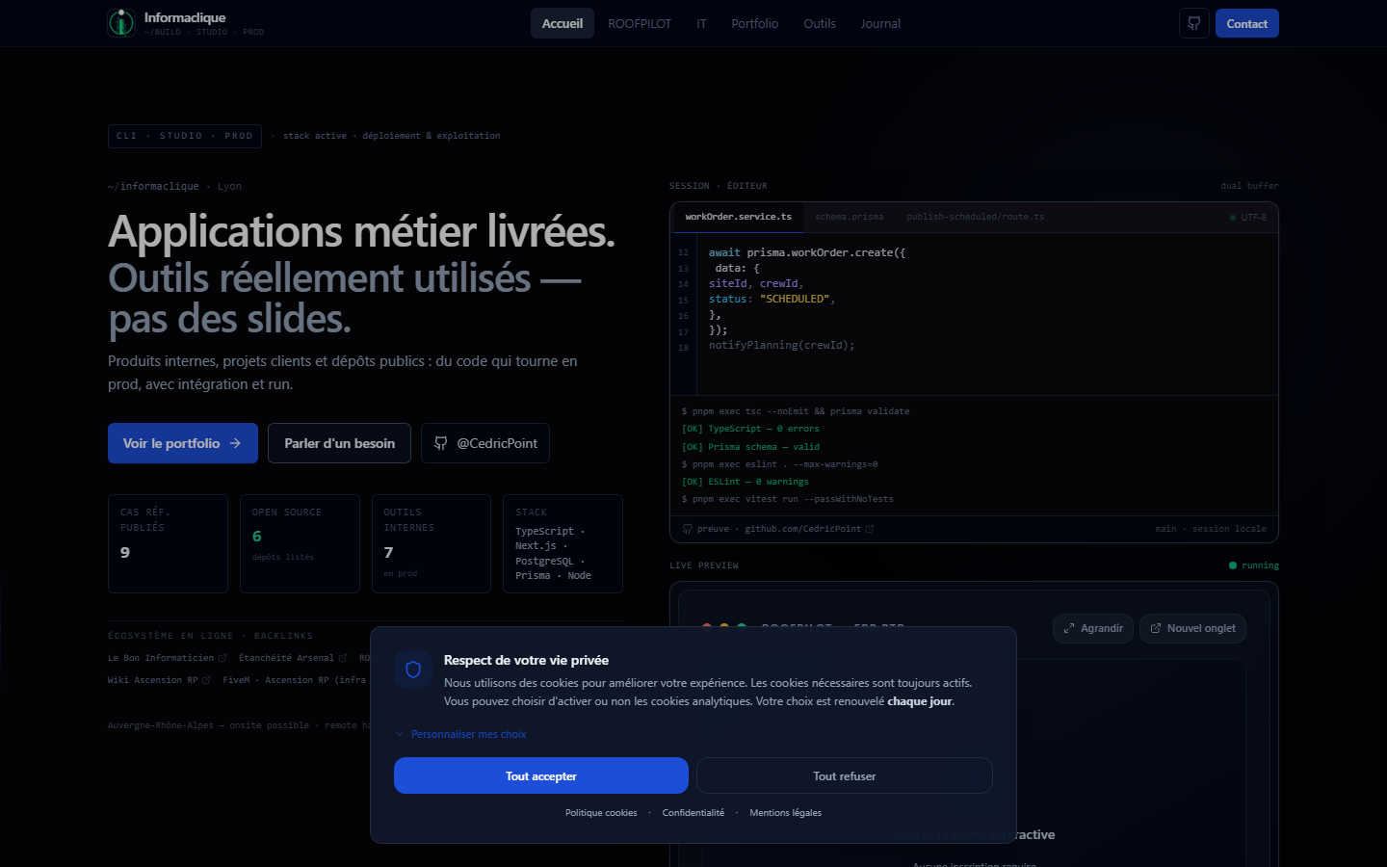Open the Outils nav item

pyautogui.click(x=820, y=23)
